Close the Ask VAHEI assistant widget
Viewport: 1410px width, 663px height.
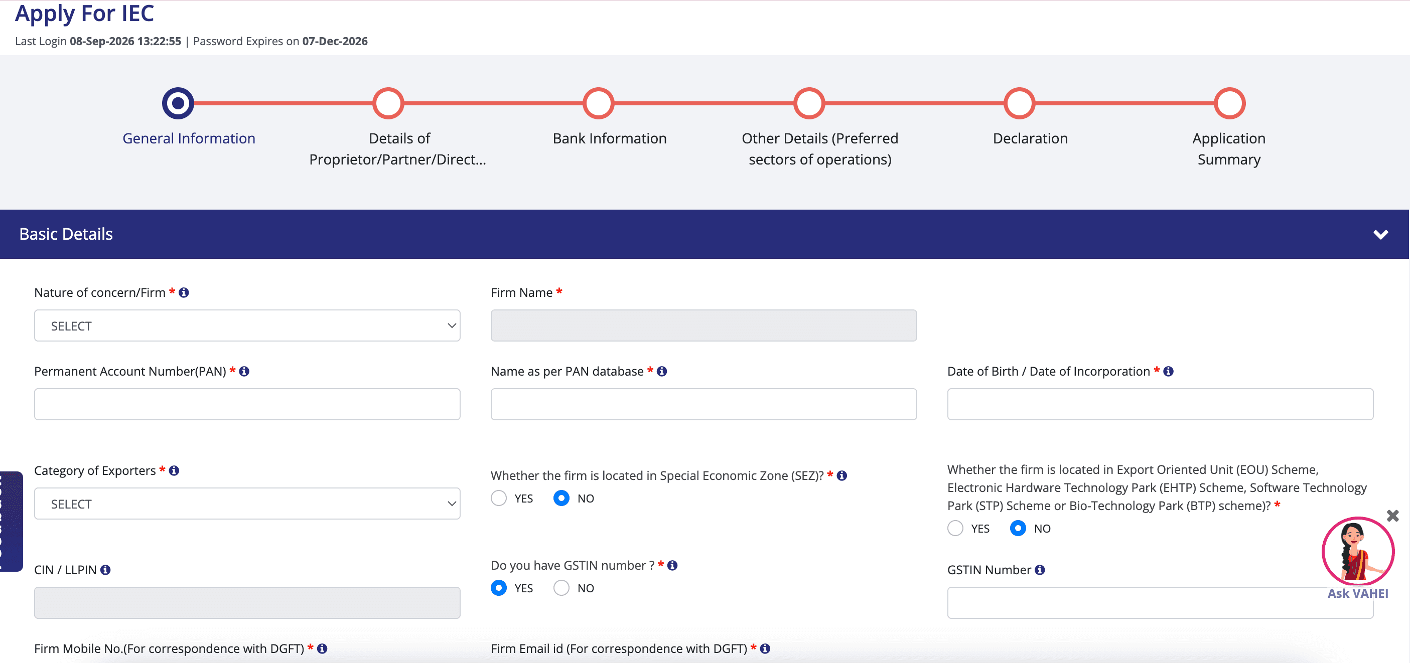point(1393,516)
